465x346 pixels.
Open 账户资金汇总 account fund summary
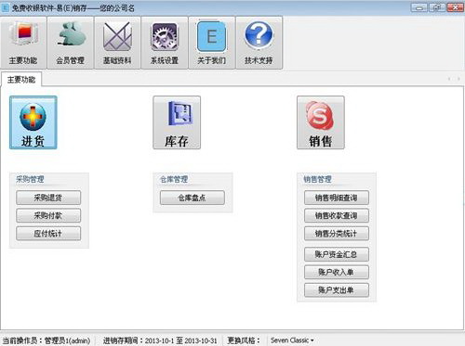337,254
